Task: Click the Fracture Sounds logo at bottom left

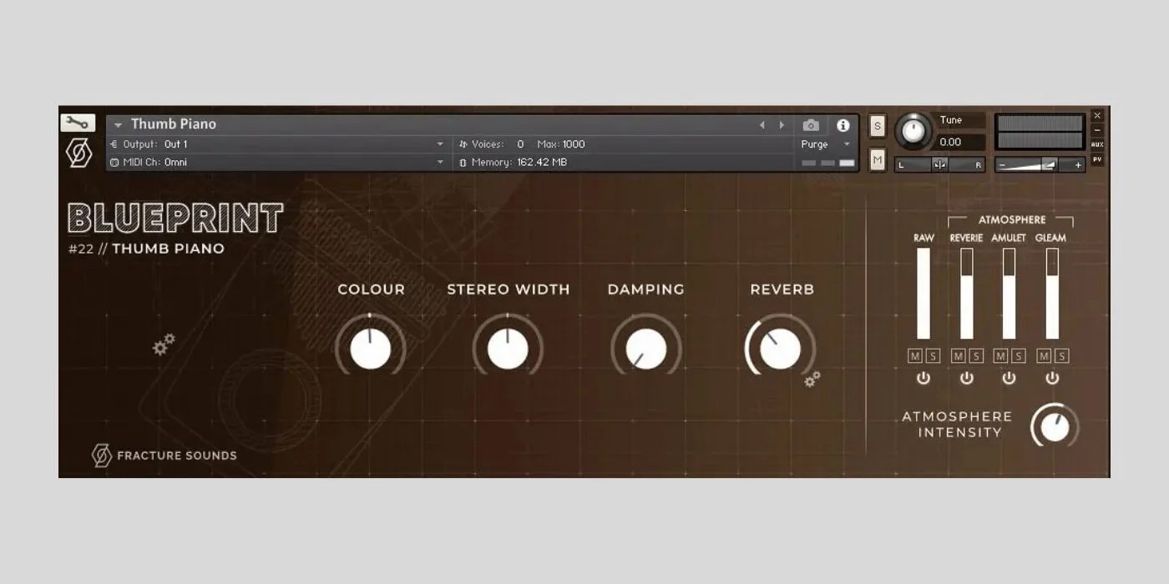Action: coord(164,456)
